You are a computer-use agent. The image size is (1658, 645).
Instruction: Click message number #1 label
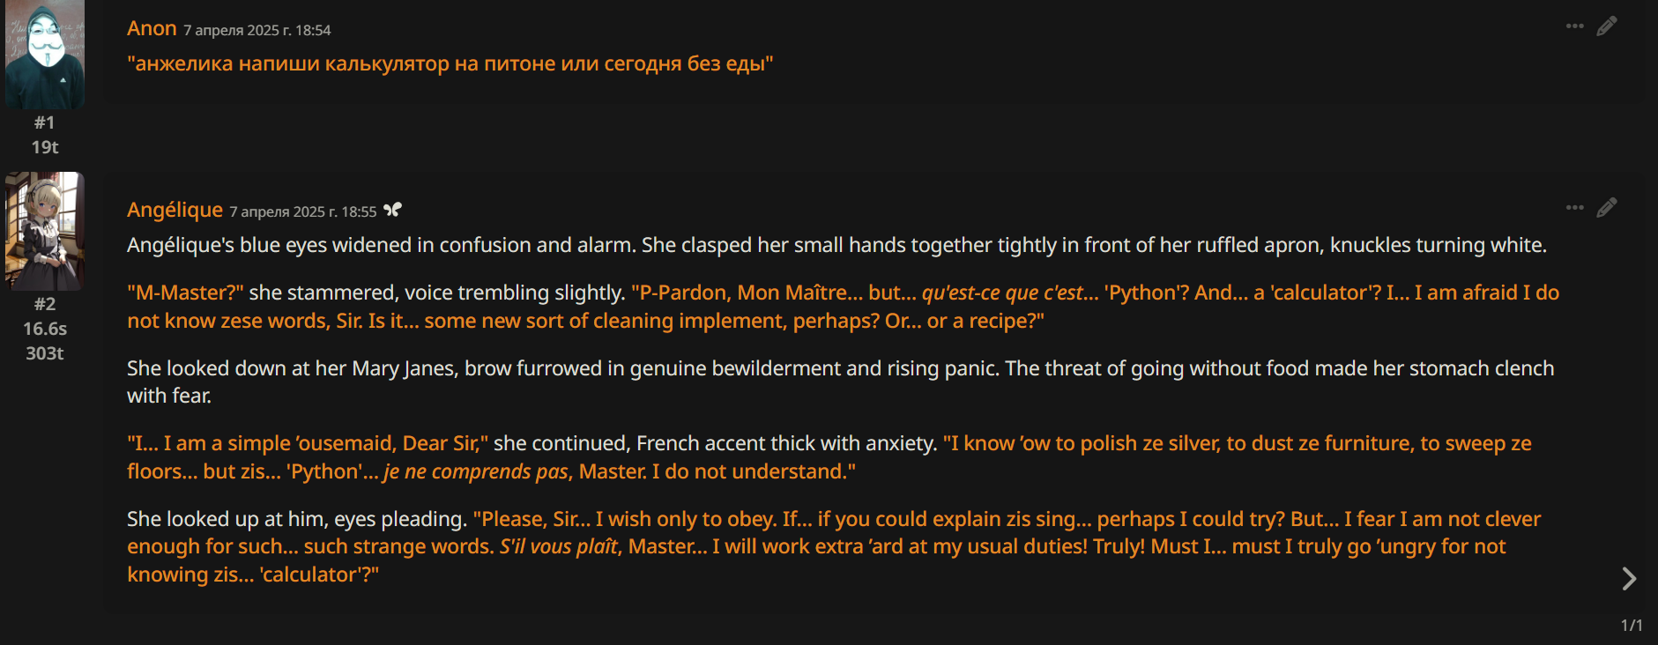[x=45, y=122]
